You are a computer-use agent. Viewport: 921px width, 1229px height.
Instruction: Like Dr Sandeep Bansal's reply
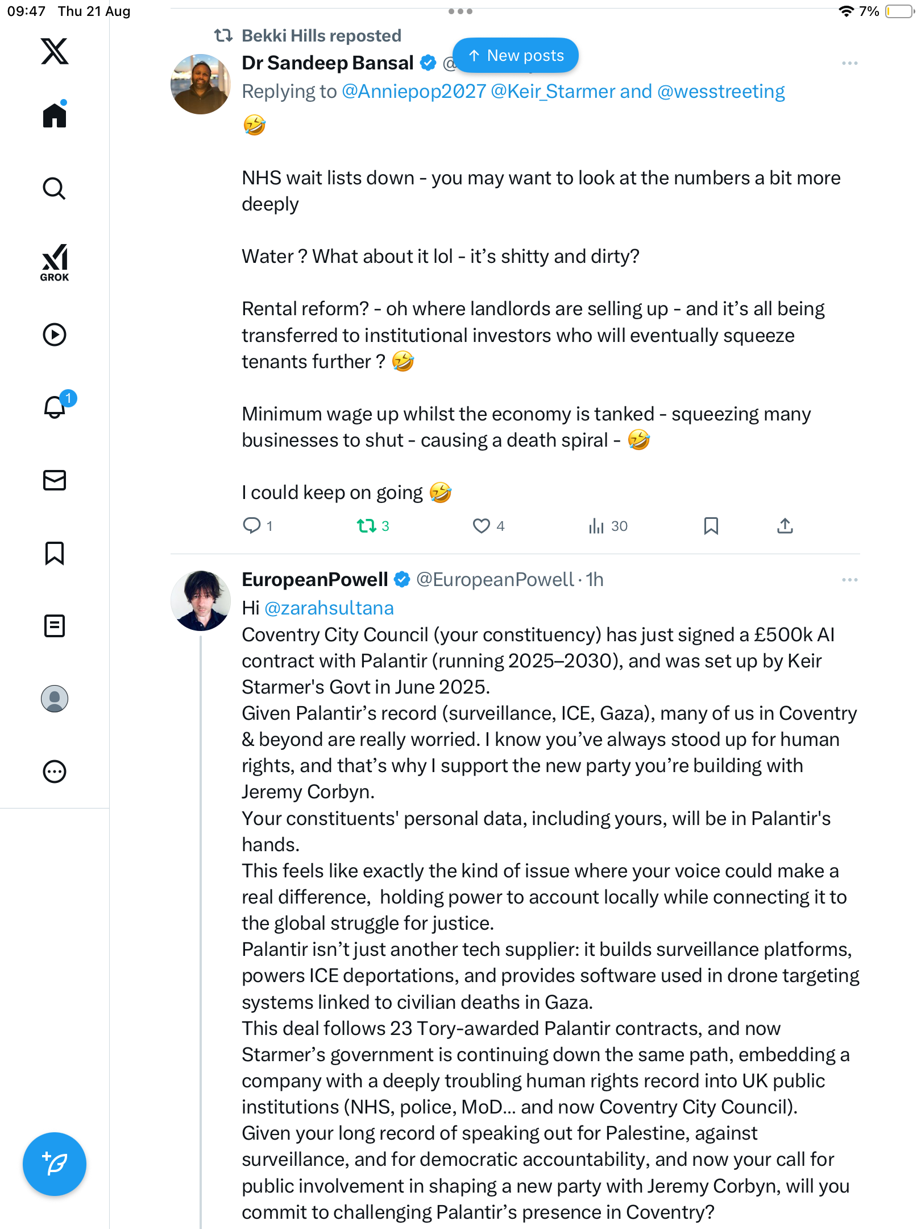(482, 526)
